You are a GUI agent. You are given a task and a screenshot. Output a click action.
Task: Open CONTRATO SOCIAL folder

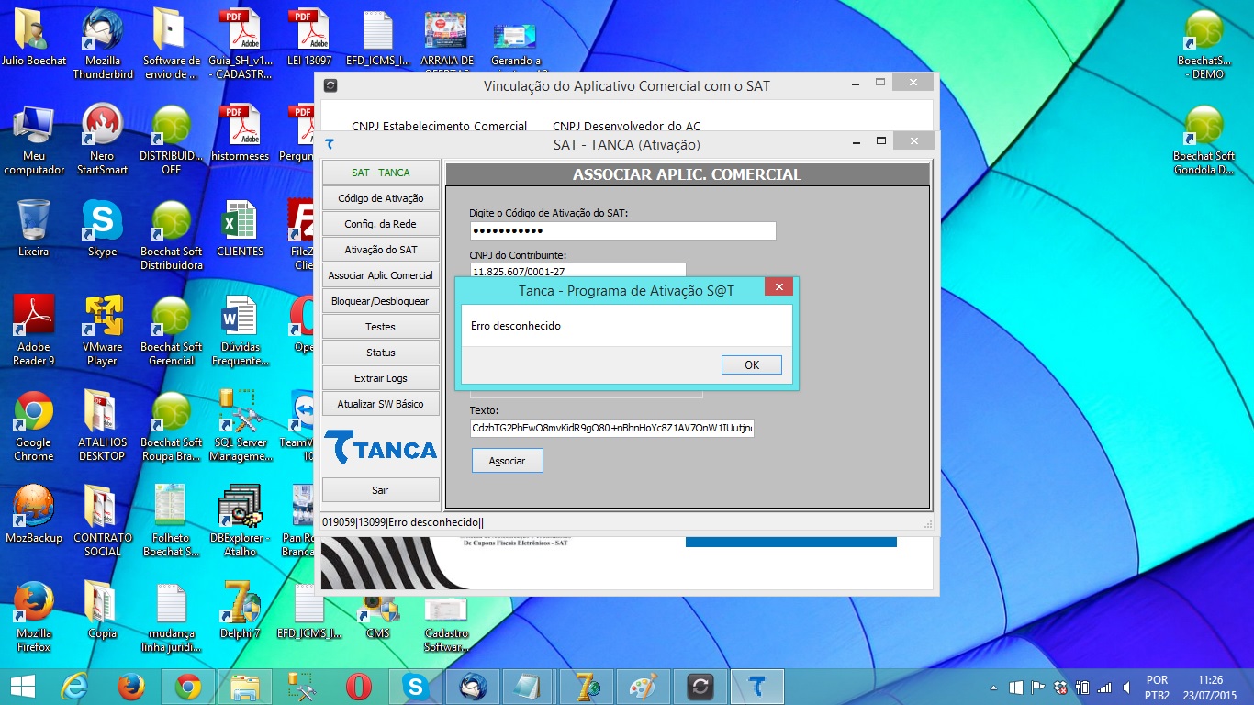pyautogui.click(x=103, y=521)
